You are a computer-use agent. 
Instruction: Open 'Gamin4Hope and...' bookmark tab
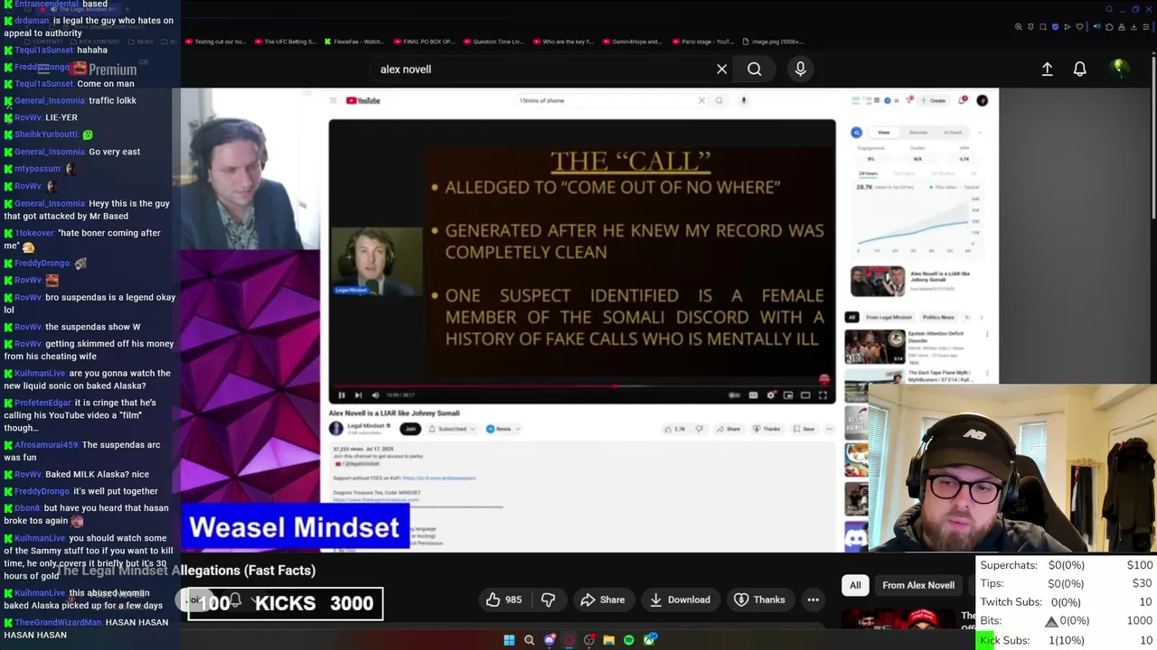[632, 42]
